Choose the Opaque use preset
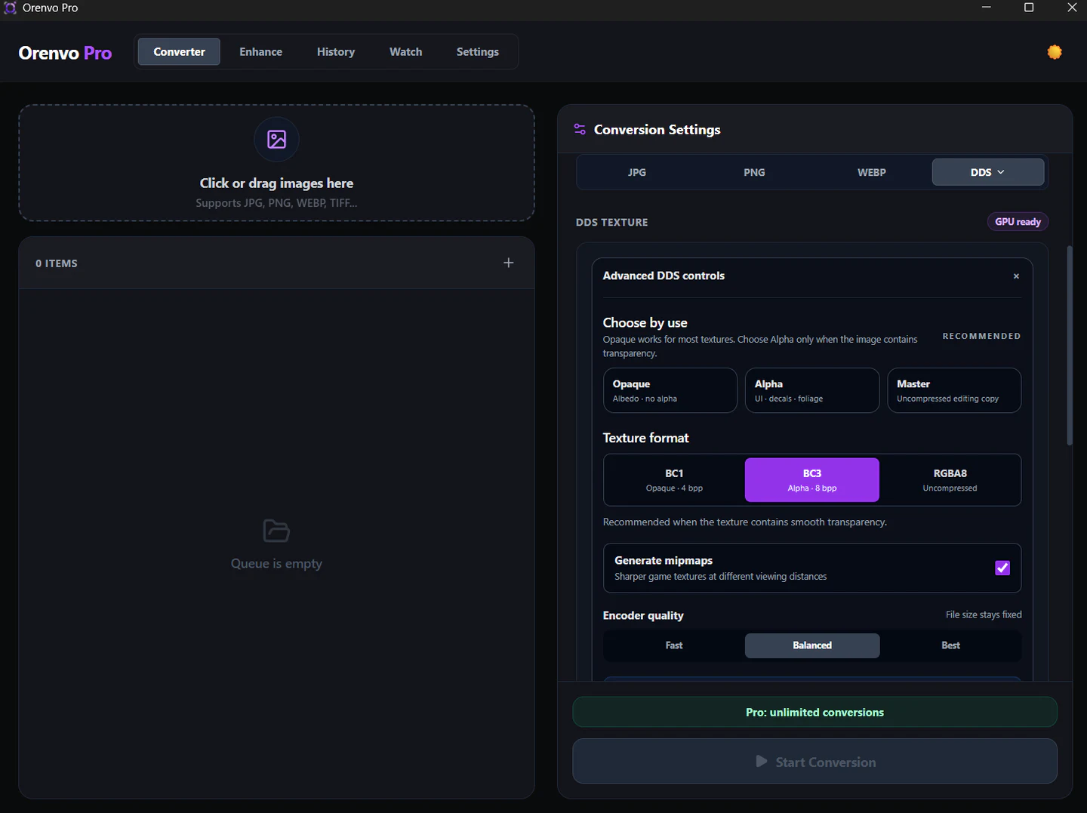 670,390
